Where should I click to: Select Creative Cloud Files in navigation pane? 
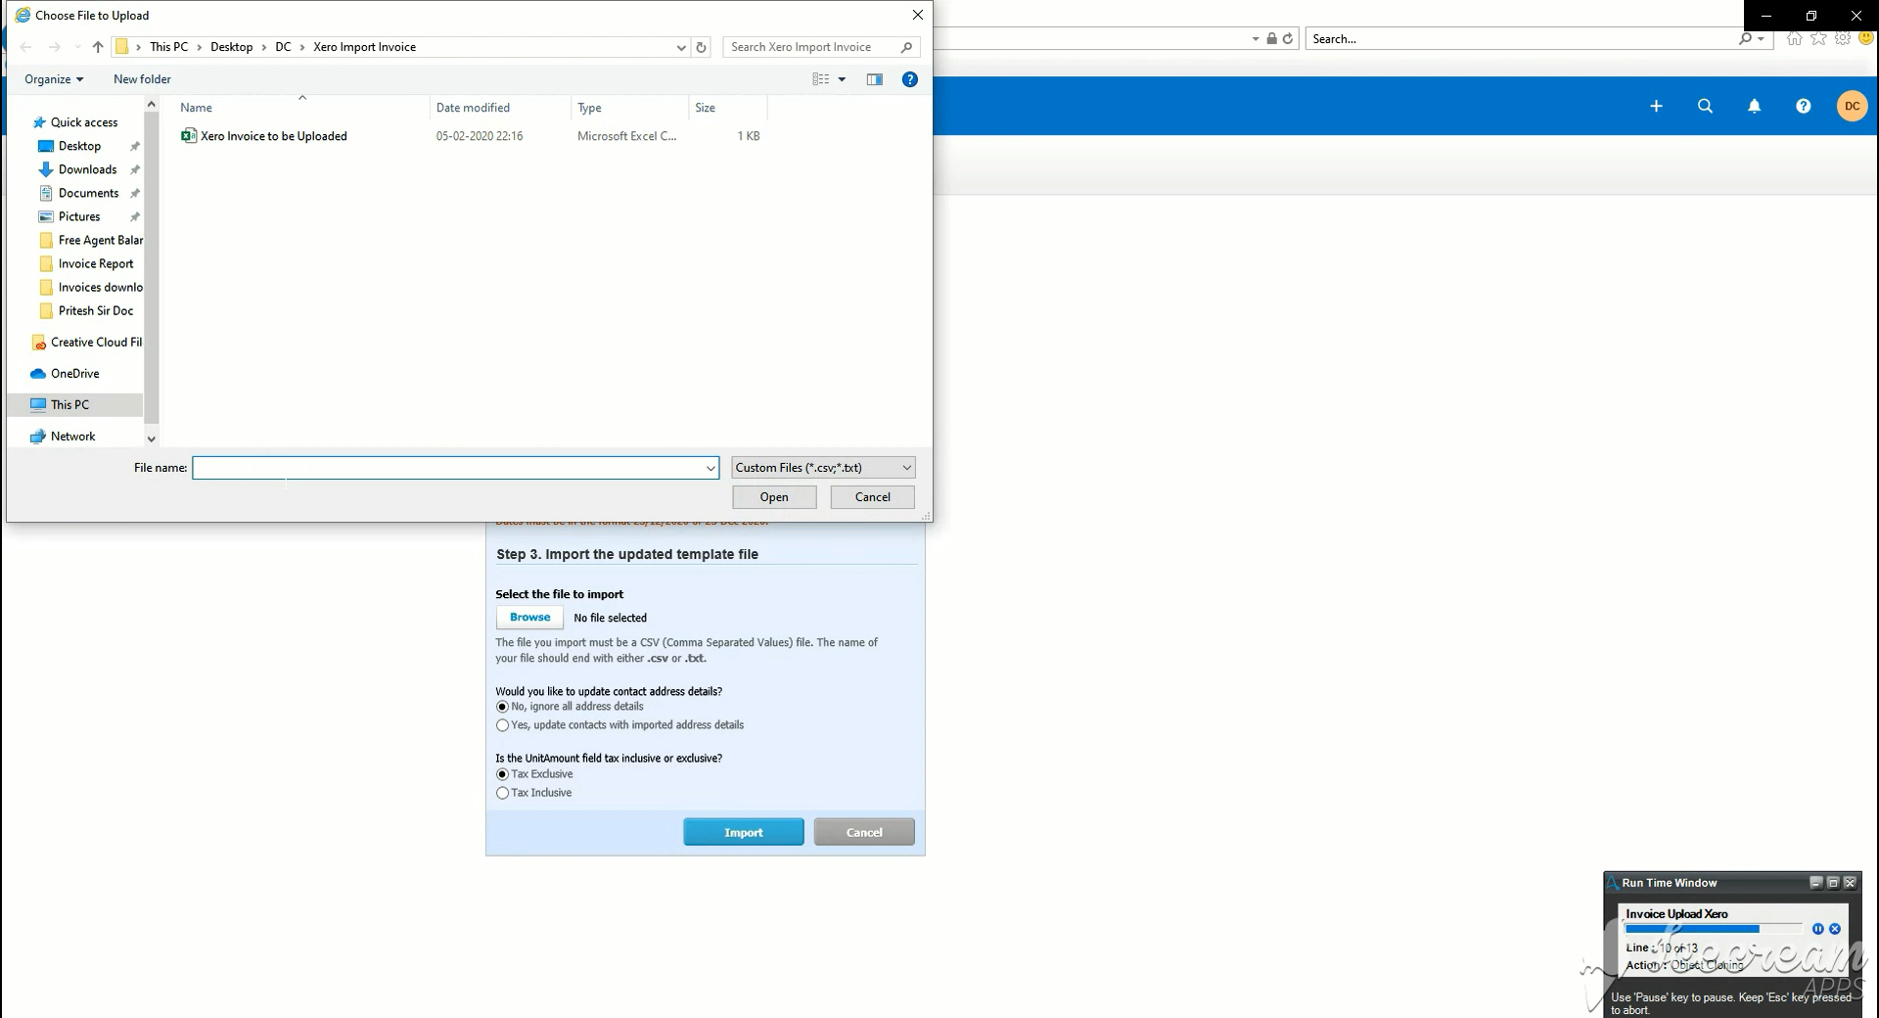pyautogui.click(x=87, y=342)
